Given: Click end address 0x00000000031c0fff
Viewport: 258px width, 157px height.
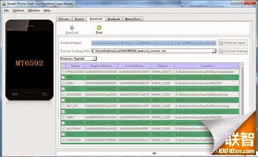Looking at the screenshot, I should [x=134, y=106].
